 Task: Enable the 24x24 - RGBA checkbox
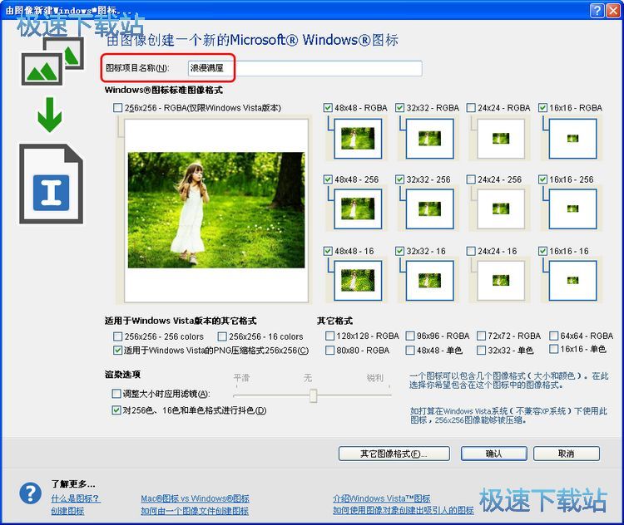pos(471,108)
